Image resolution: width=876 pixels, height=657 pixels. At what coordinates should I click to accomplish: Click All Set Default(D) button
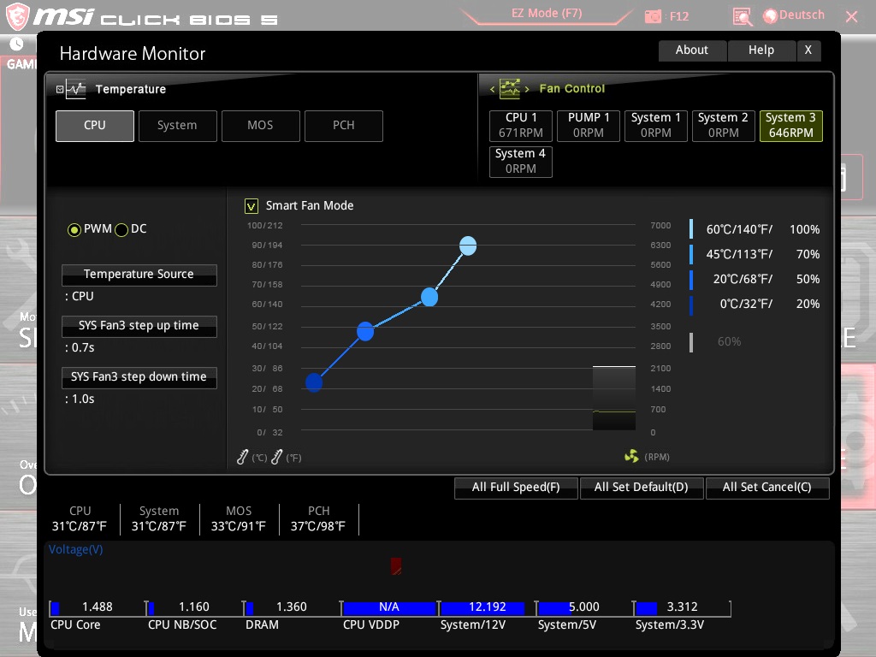coord(642,488)
